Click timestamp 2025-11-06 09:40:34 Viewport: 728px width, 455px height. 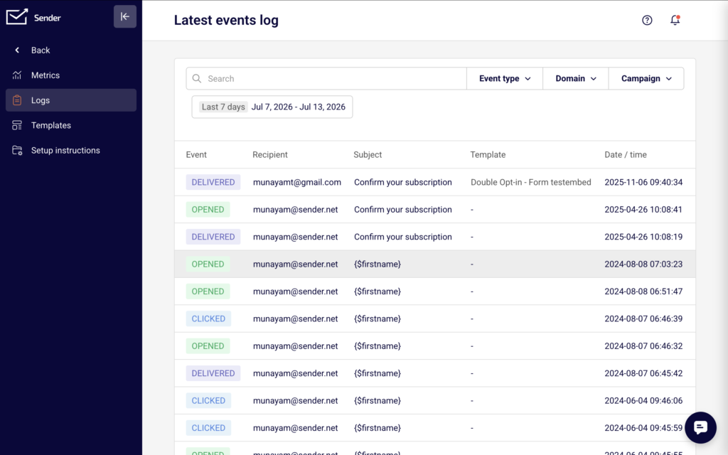pos(643,183)
